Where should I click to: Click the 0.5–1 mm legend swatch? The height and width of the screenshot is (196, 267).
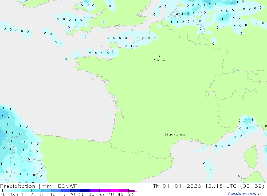tap(17, 191)
